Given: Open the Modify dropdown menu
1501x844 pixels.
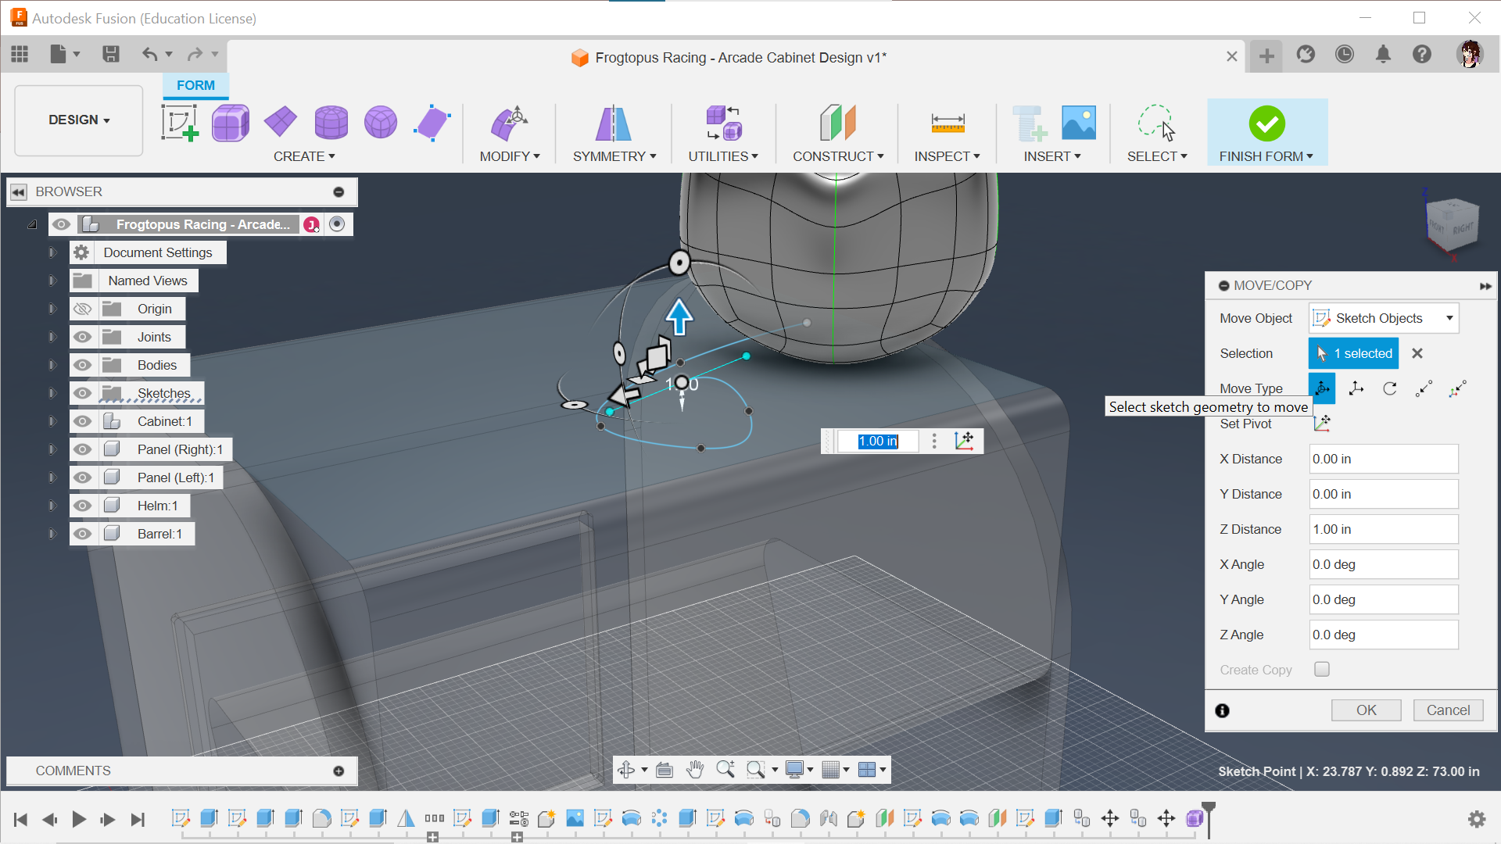Looking at the screenshot, I should tap(509, 156).
